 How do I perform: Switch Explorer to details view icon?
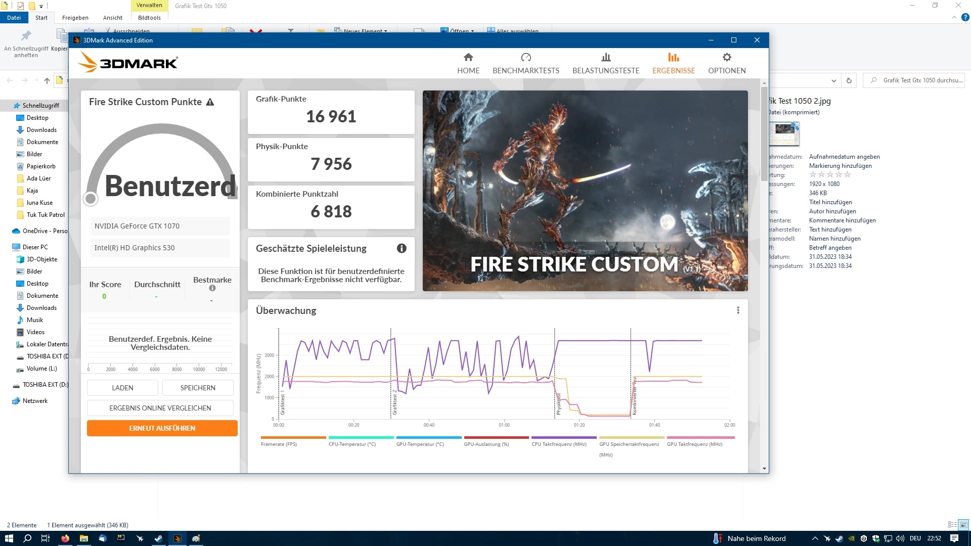pyautogui.click(x=952, y=525)
